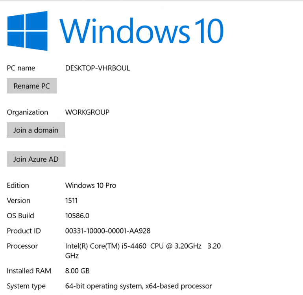This screenshot has height=295, width=303.
Task: Click the Processor label
Action: [22, 246]
